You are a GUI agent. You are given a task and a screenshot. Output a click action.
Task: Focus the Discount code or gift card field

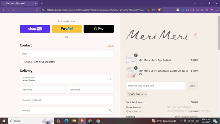(155, 86)
